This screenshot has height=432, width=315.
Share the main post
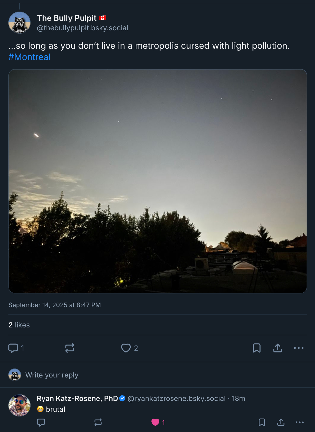tap(278, 348)
